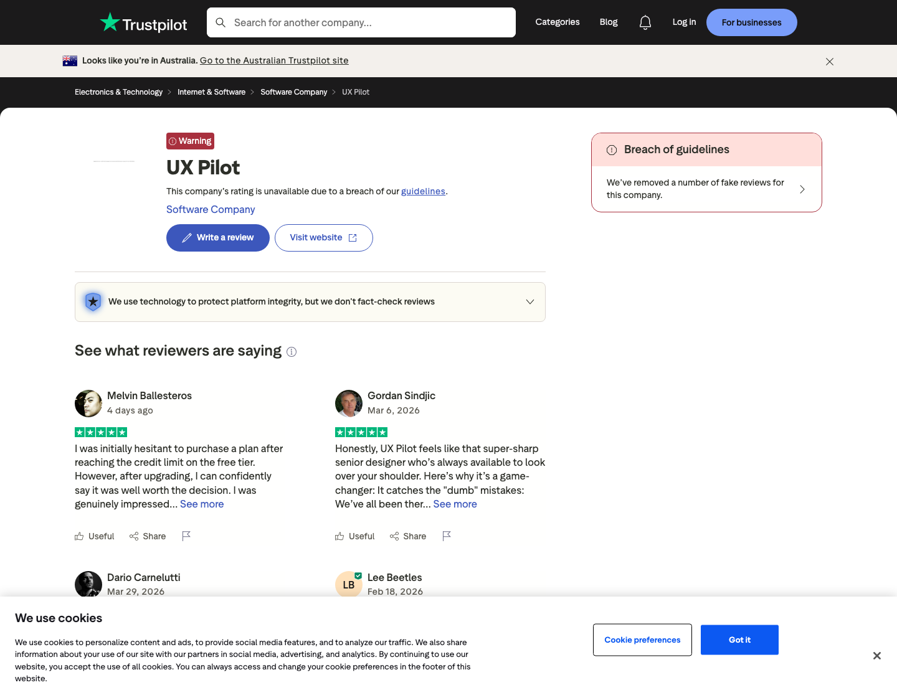The height and width of the screenshot is (685, 897).
Task: Click Lee Beetles reviewer name
Action: tap(394, 578)
